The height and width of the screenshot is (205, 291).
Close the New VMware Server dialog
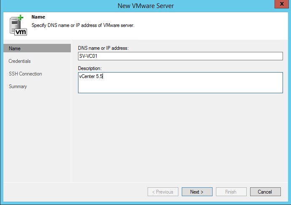pos(282,4)
